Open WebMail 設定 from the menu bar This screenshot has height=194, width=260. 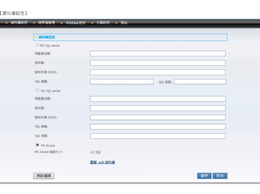point(76,23)
